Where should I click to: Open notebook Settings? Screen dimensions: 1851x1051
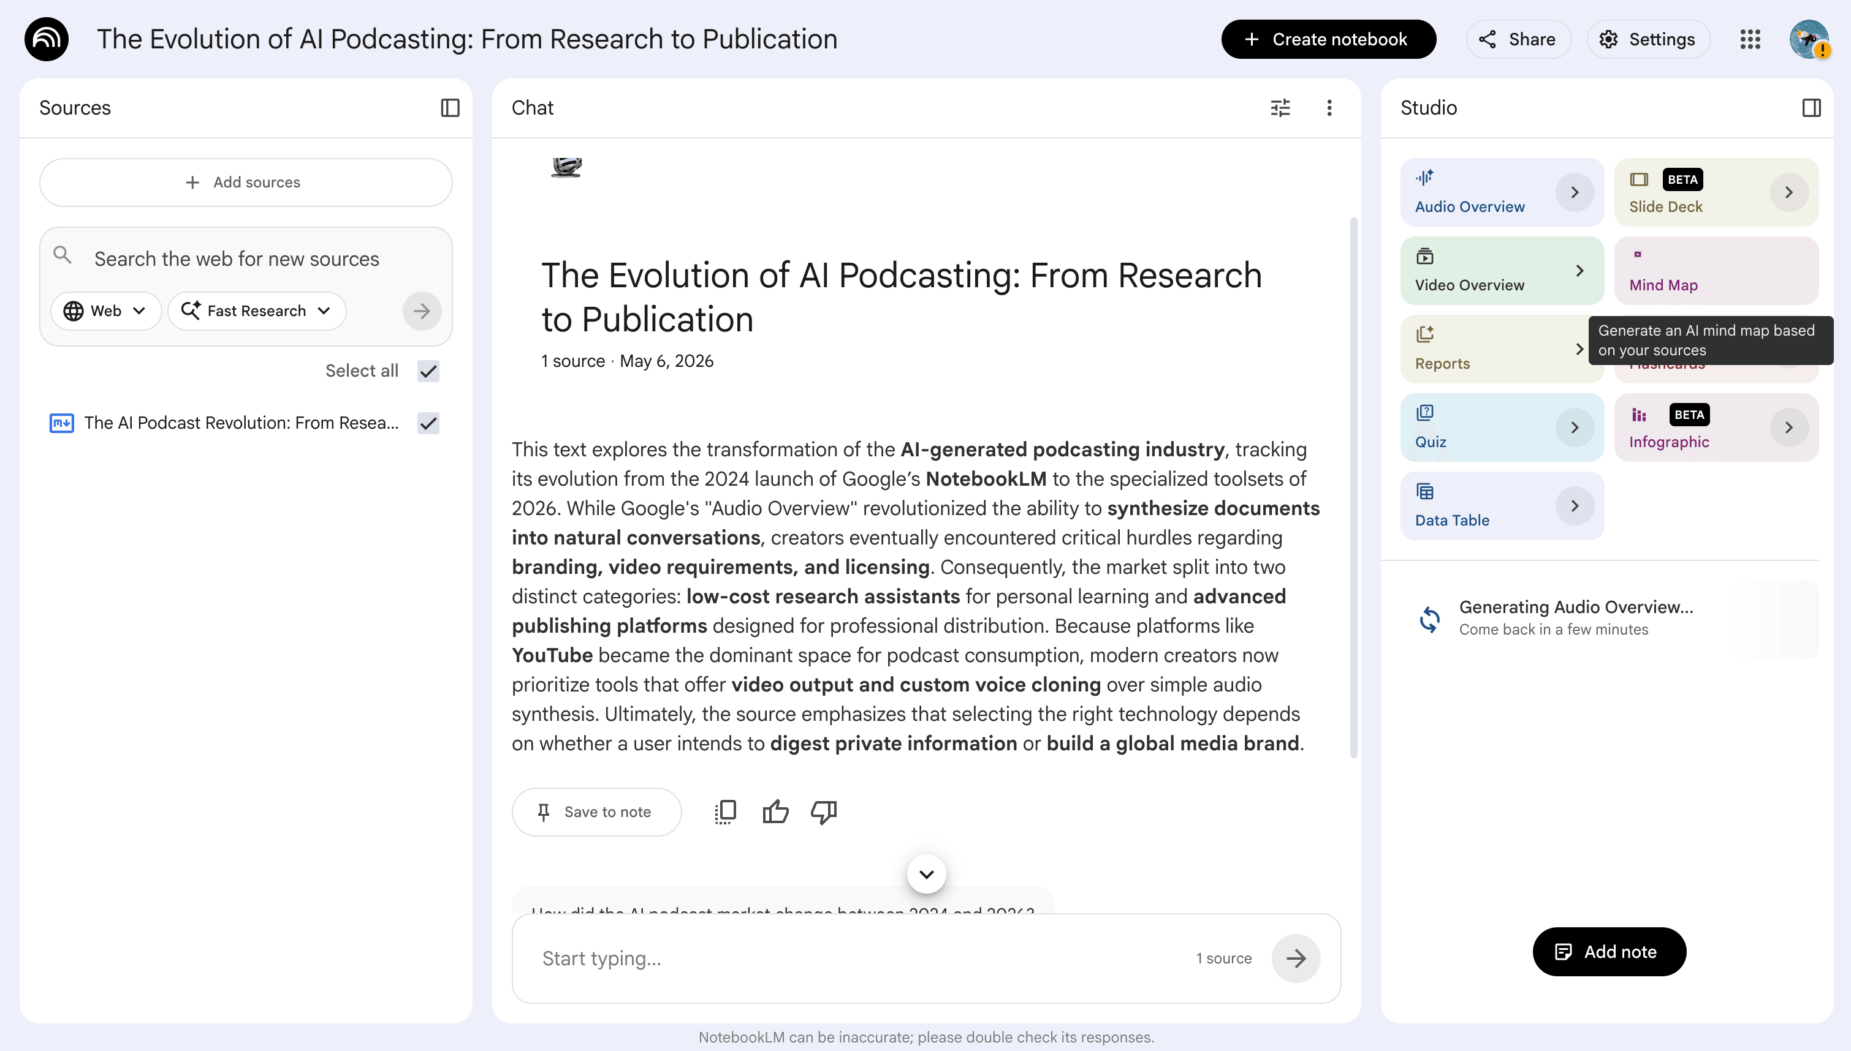1648,39
